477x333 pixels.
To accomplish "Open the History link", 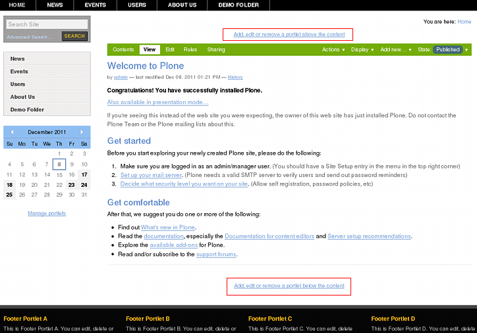I will coord(235,77).
